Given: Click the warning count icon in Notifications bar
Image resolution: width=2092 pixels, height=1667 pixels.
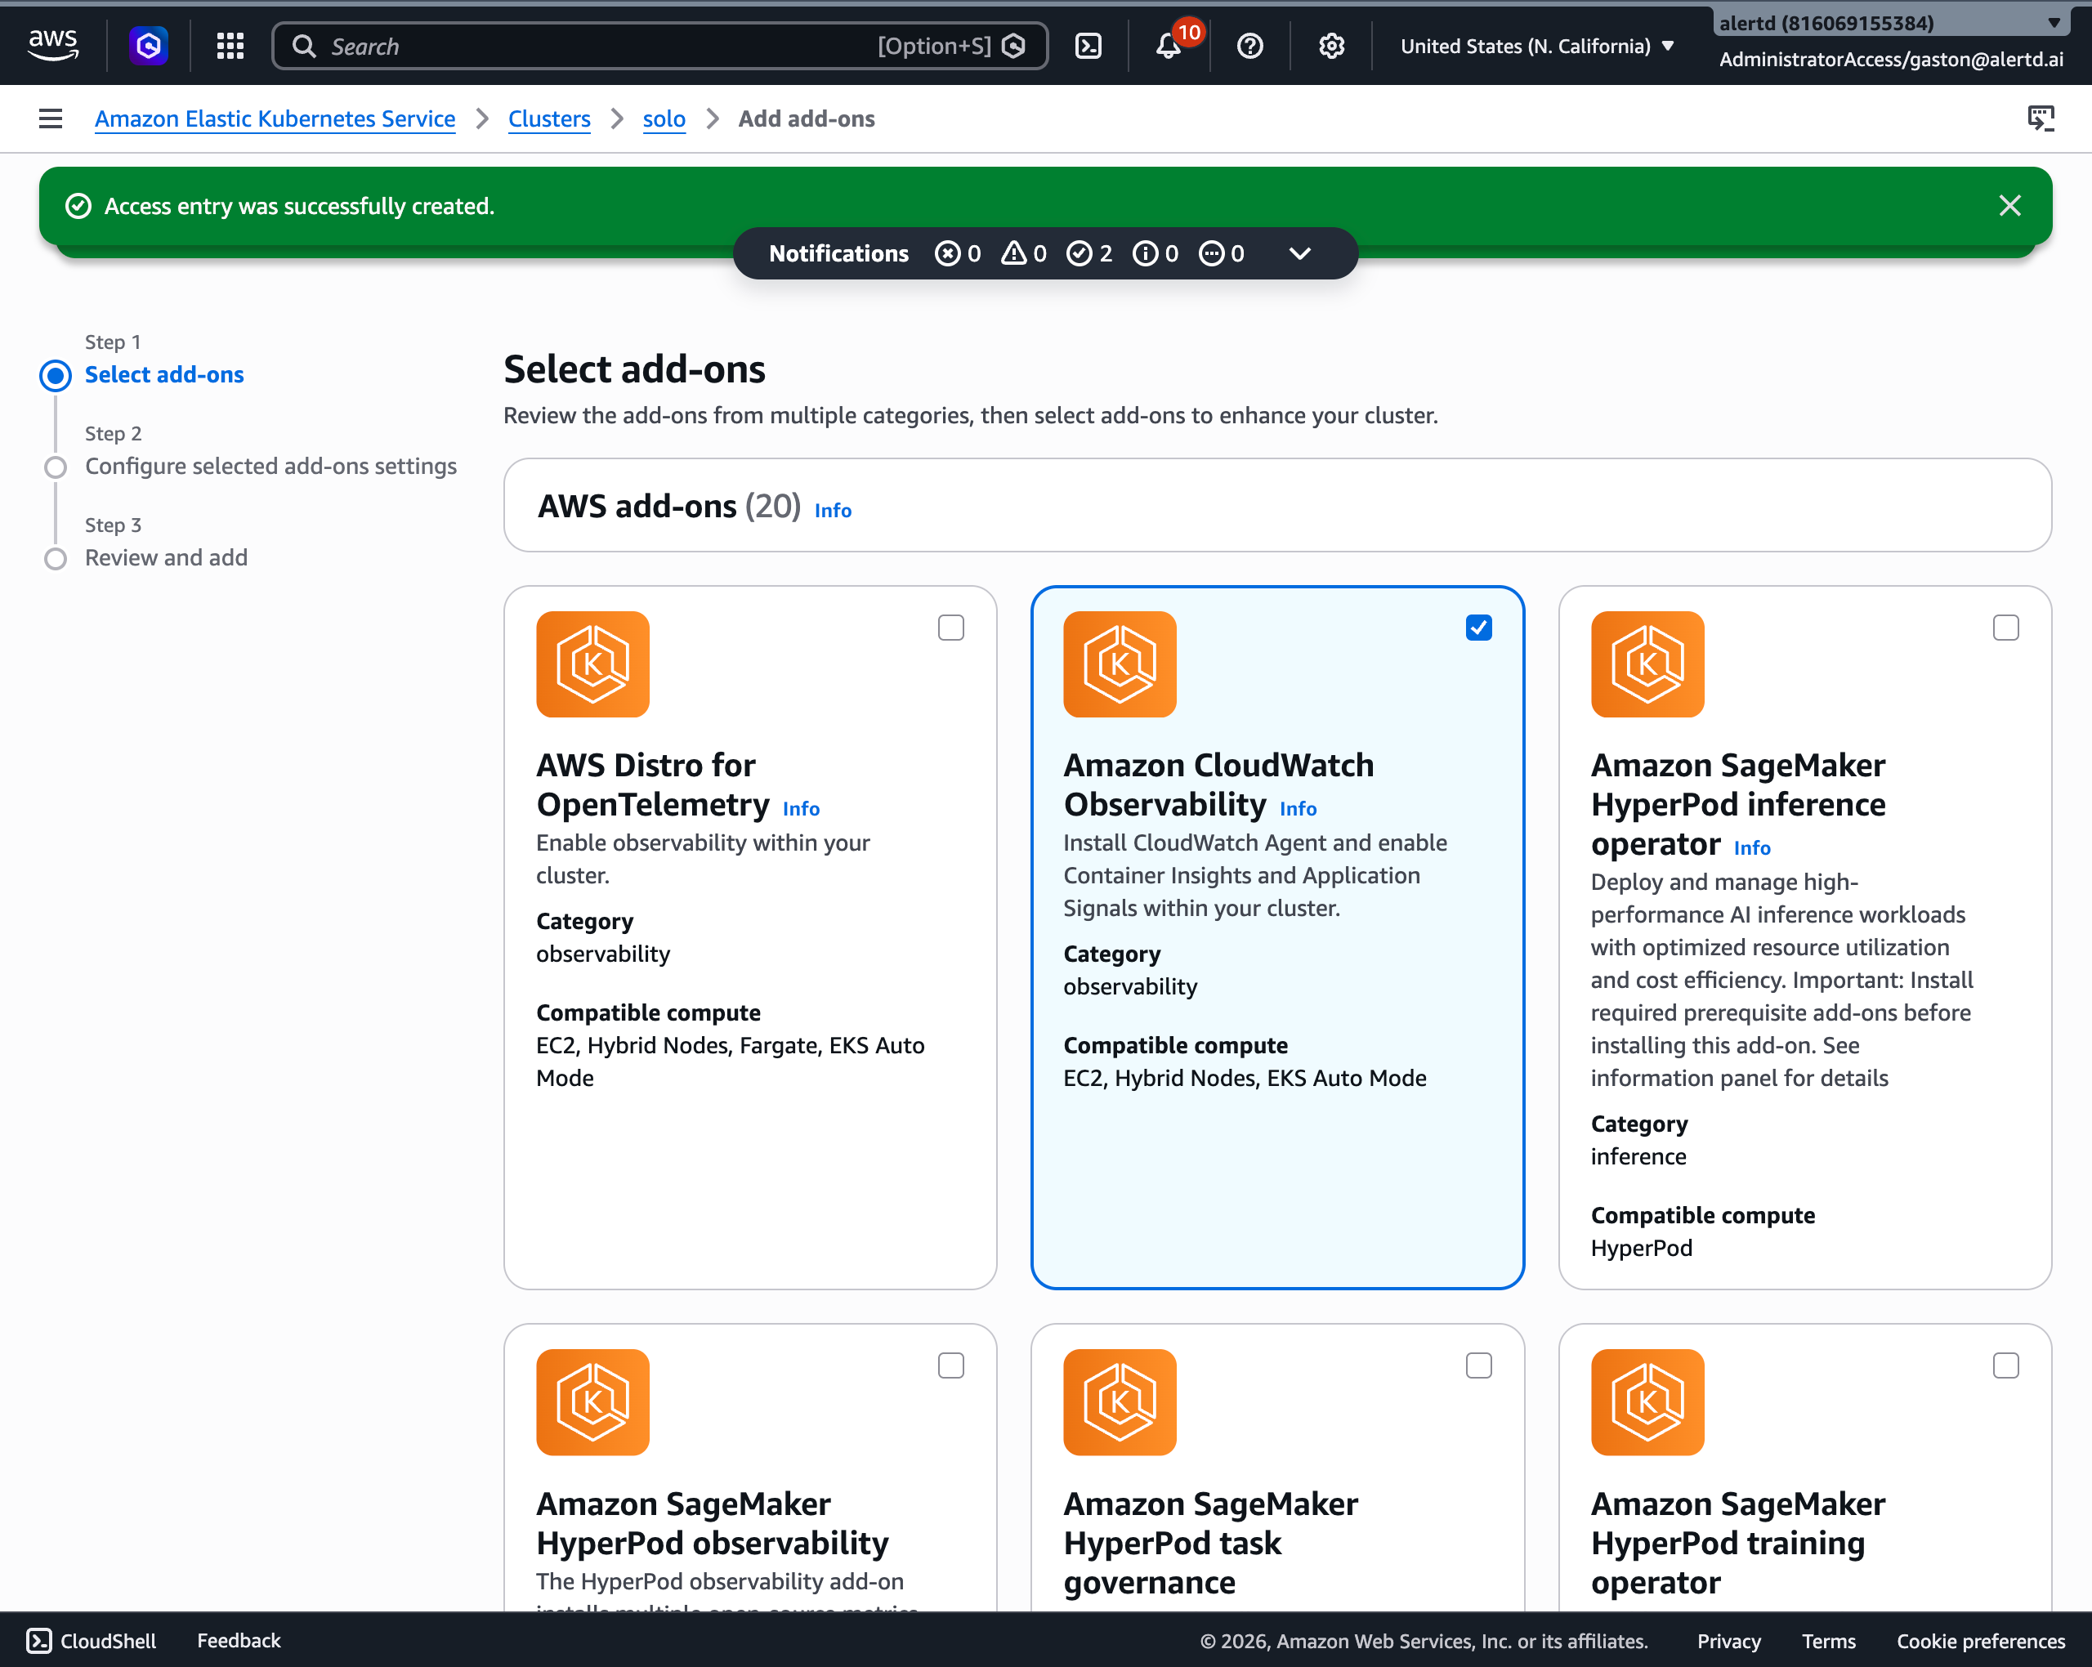Looking at the screenshot, I should [1013, 253].
